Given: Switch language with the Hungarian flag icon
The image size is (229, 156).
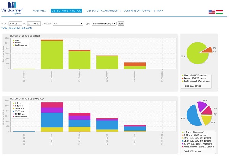Looking at the screenshot, I should [219, 12].
